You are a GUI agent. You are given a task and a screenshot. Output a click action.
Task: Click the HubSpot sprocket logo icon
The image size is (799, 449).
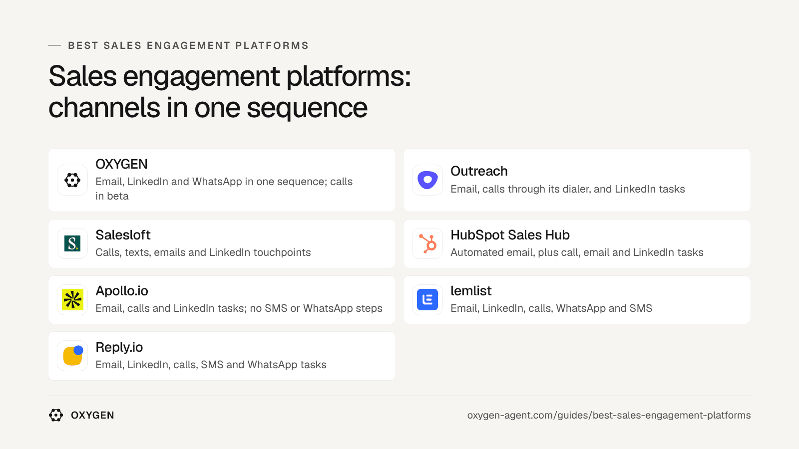pyautogui.click(x=427, y=243)
